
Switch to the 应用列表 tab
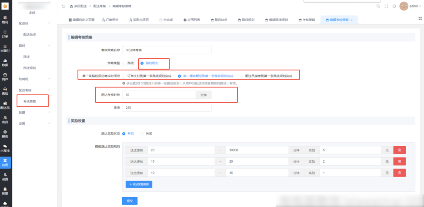(192, 20)
